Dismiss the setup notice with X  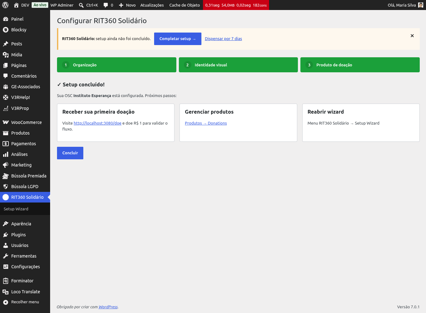412,36
